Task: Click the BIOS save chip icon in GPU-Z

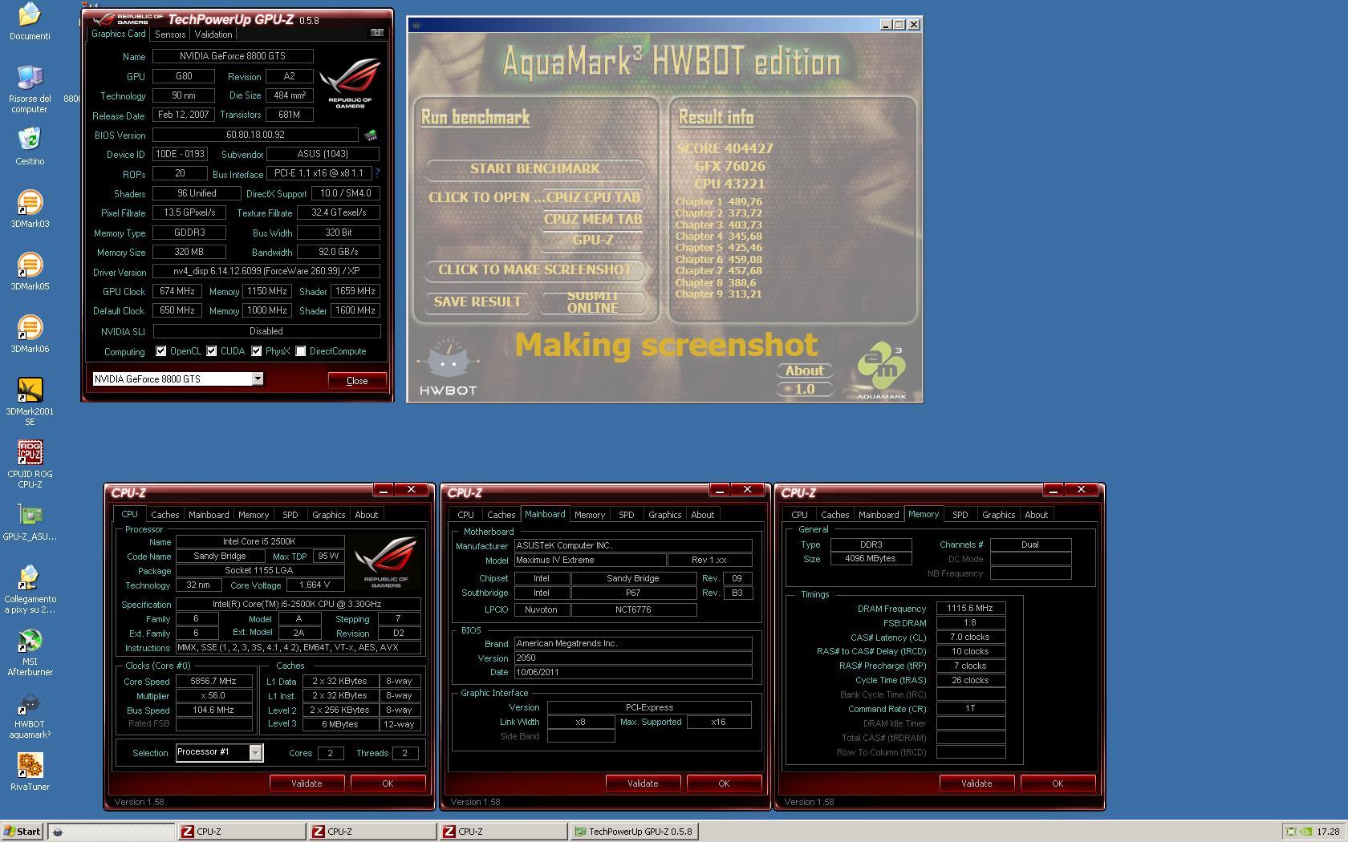Action: pyautogui.click(x=371, y=135)
